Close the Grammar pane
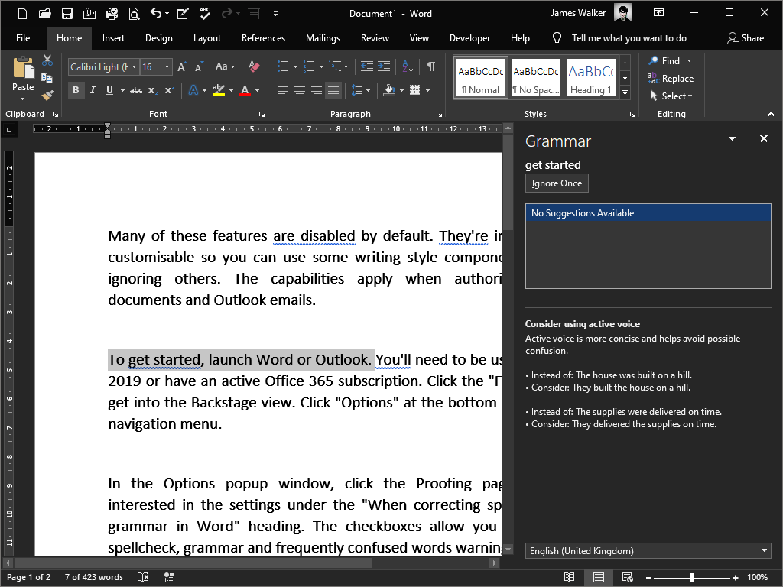 point(764,138)
